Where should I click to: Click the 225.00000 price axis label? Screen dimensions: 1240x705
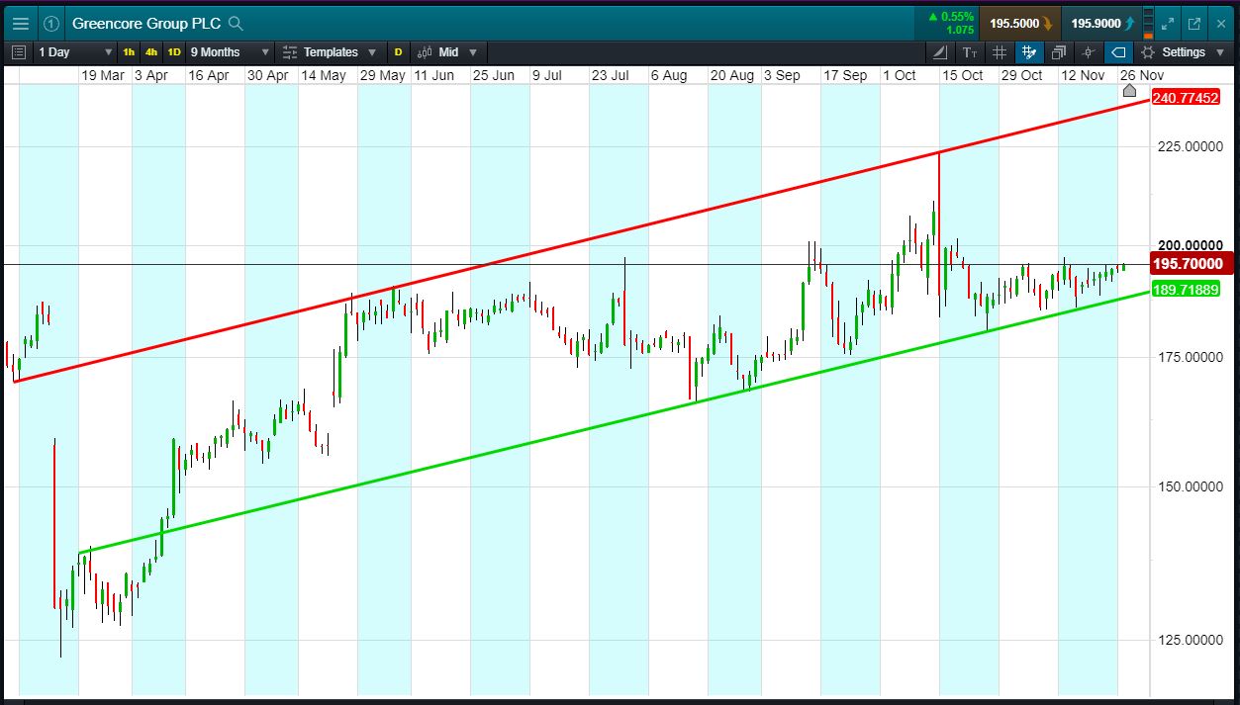pos(1191,146)
